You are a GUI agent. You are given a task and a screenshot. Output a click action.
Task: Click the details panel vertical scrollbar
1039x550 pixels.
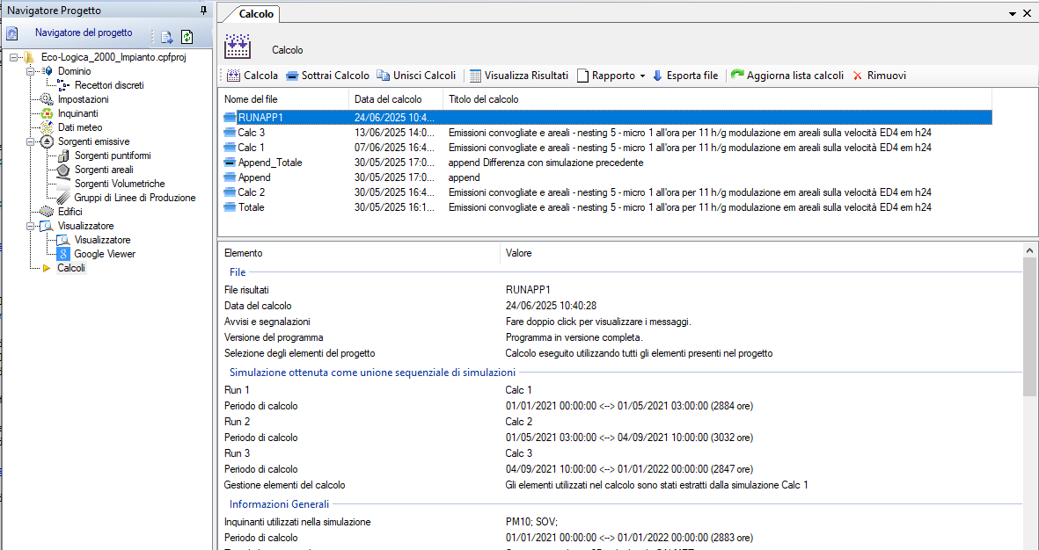point(1029,395)
